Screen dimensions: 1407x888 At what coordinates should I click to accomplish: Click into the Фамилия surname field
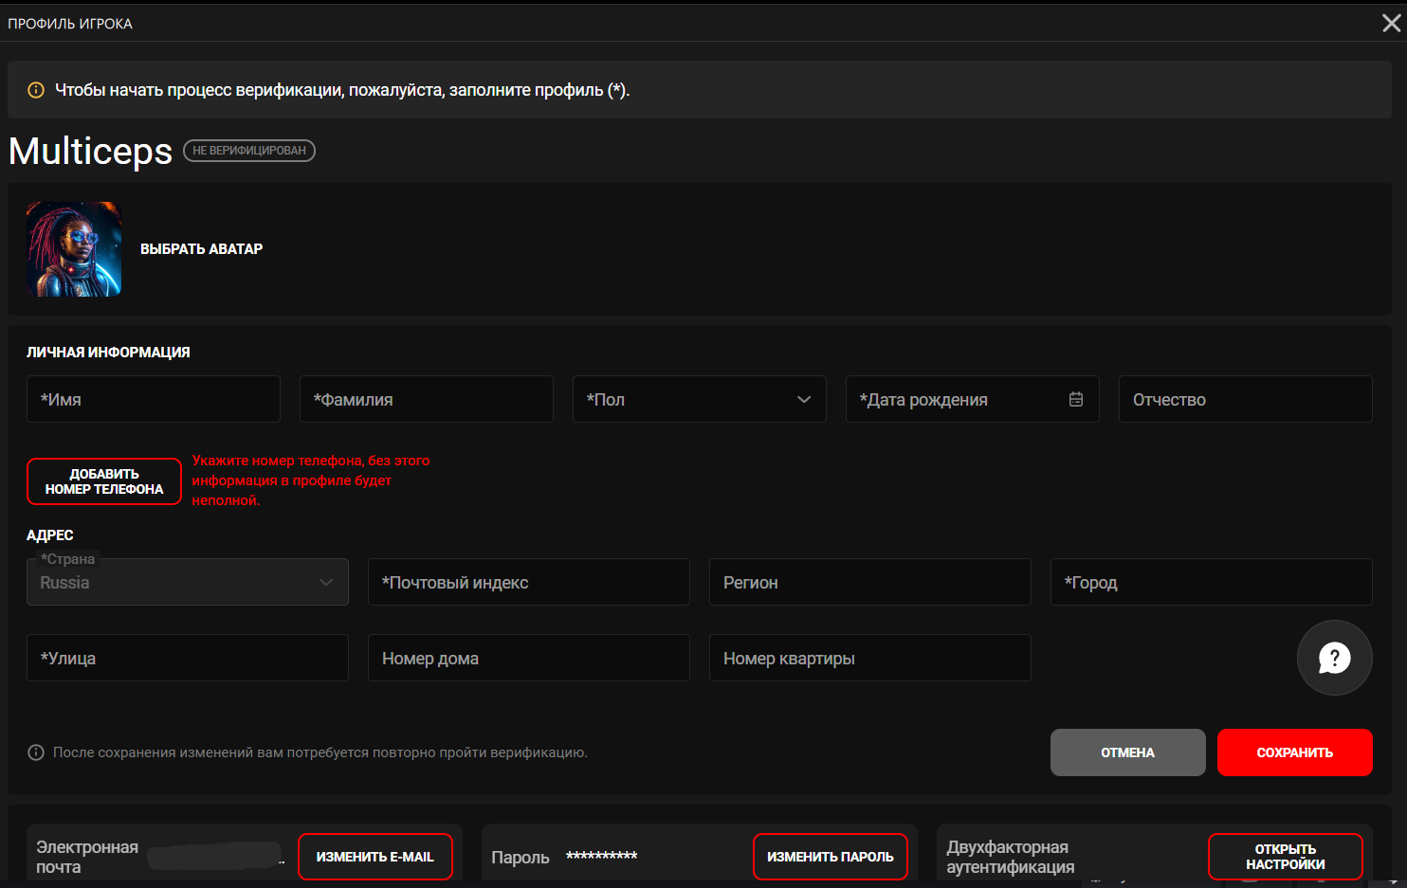click(426, 399)
